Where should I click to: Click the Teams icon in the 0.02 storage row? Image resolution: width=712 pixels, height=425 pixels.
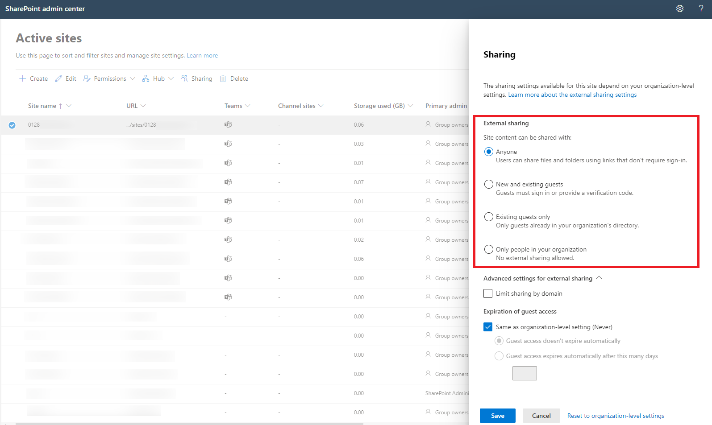coord(228,239)
